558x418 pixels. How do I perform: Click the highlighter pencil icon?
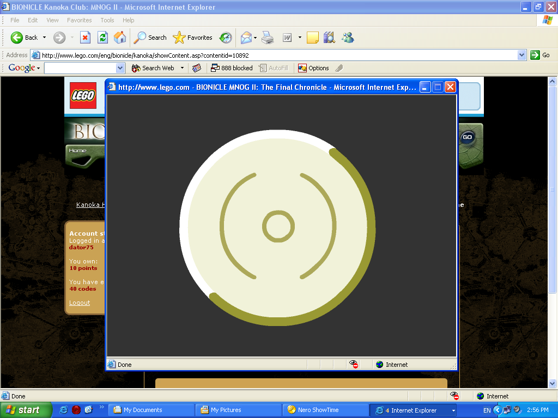pos(339,68)
